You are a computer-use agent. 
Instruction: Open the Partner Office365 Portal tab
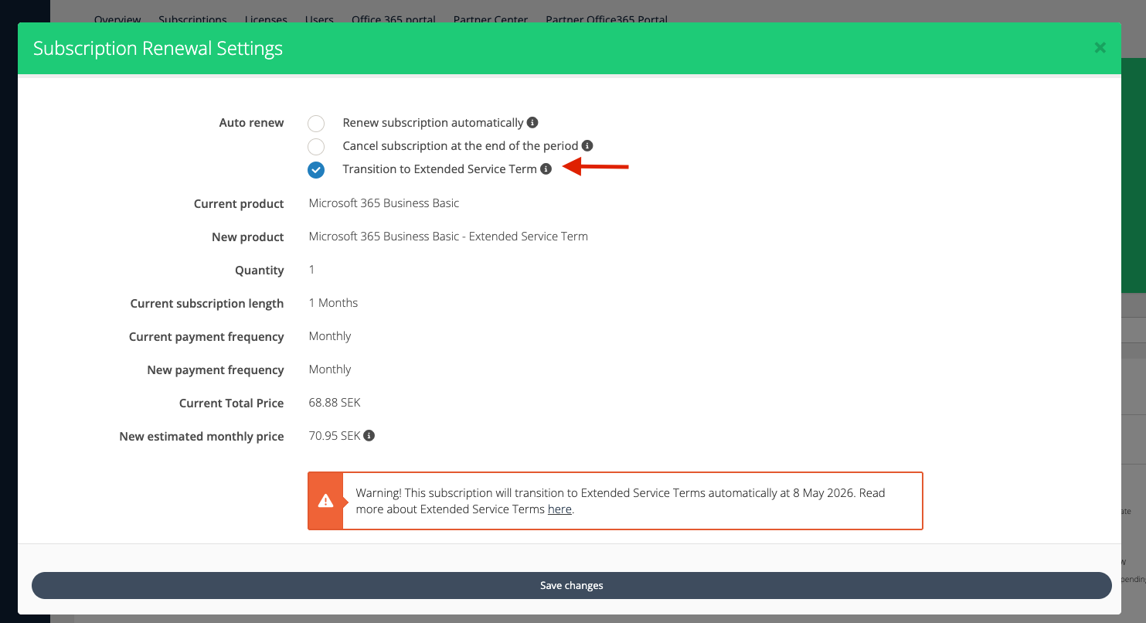(x=607, y=19)
